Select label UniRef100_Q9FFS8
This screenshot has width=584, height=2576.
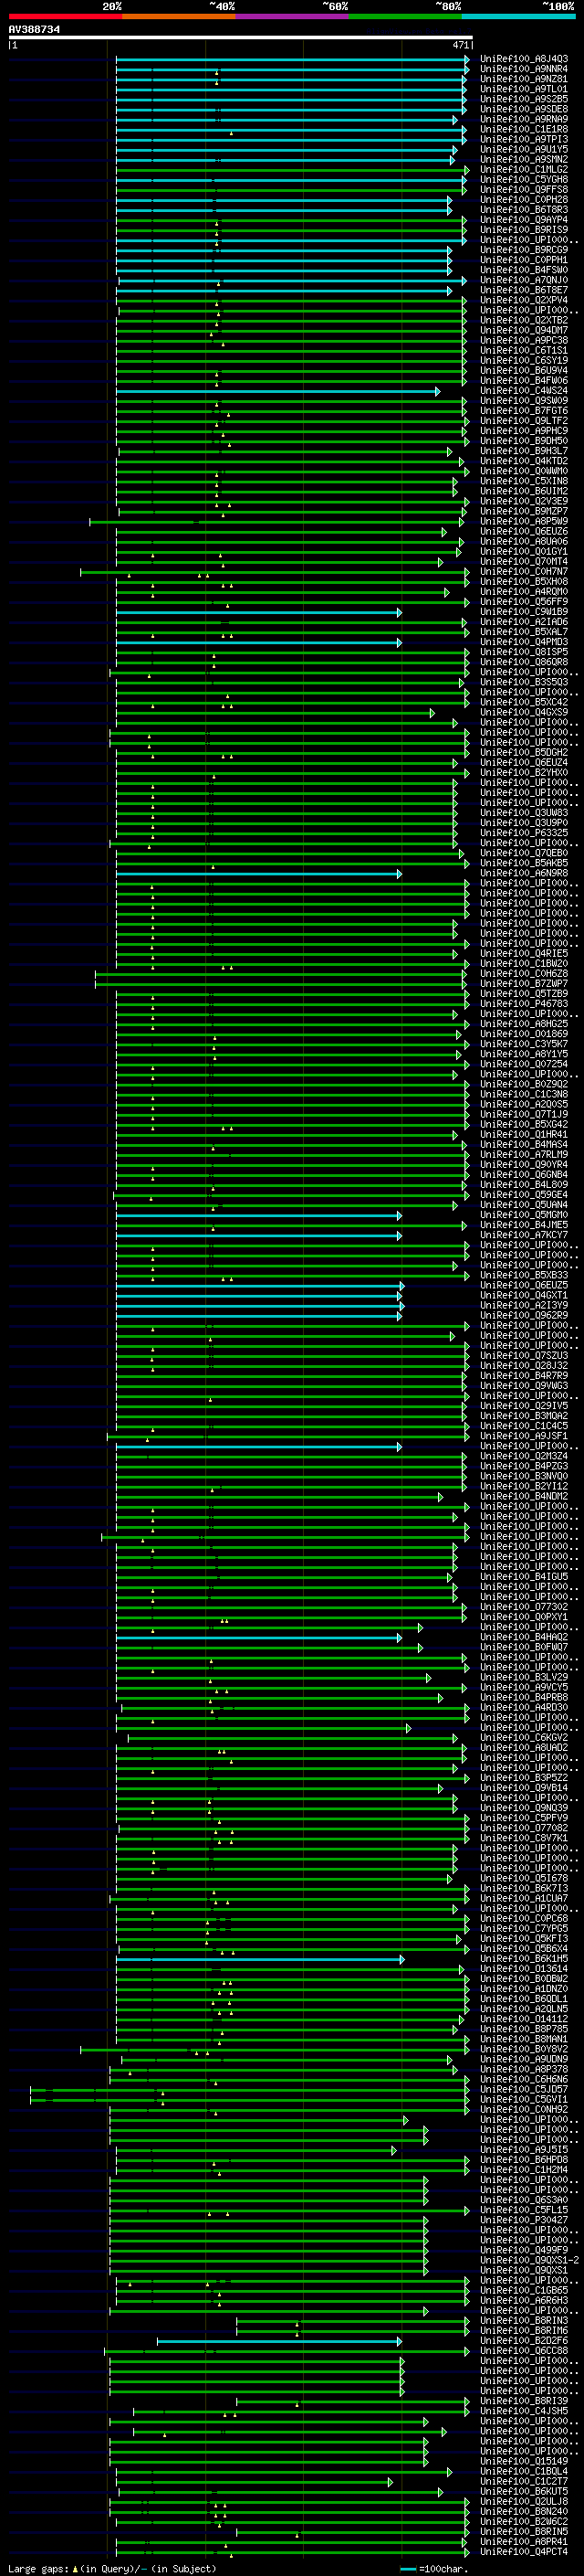coord(524,190)
